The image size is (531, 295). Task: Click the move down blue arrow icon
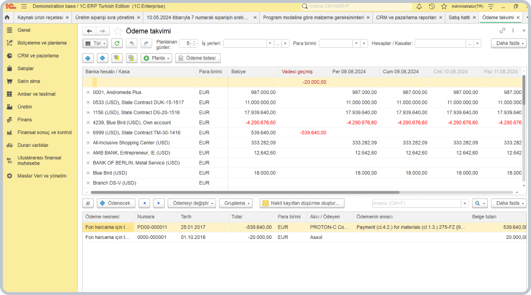(103, 58)
